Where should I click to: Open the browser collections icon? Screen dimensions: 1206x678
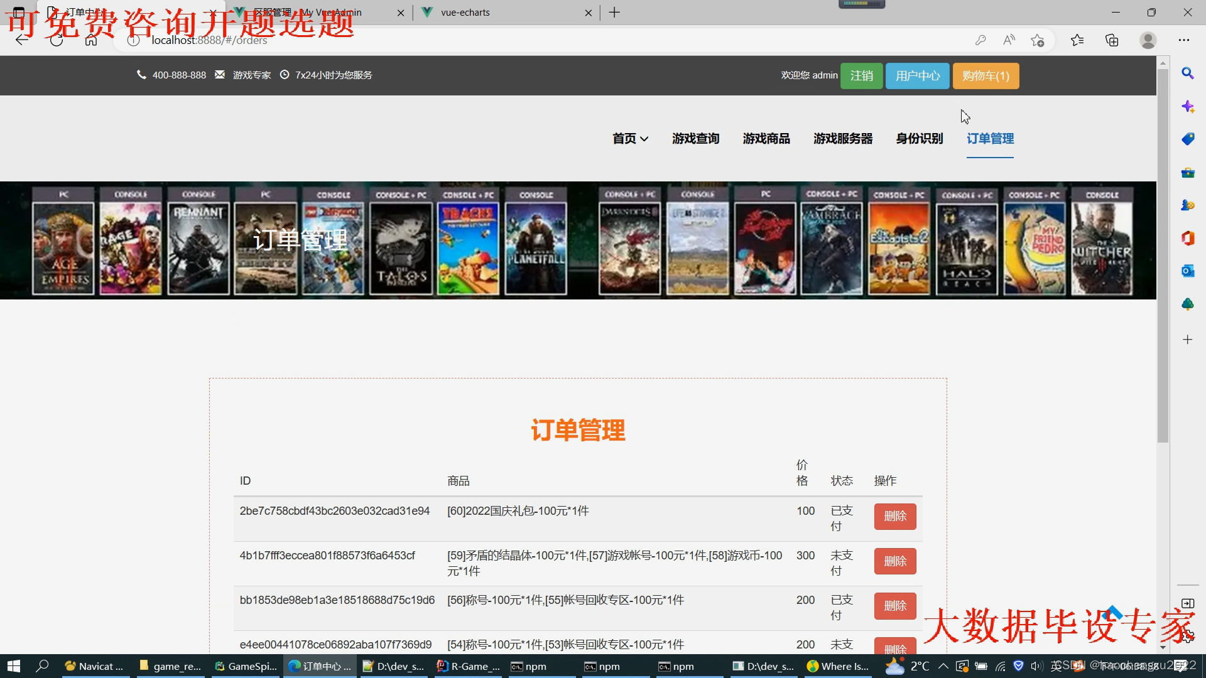click(x=1112, y=40)
